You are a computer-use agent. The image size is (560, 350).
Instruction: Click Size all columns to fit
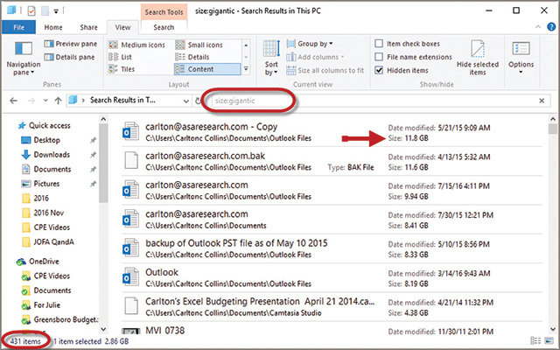325,70
